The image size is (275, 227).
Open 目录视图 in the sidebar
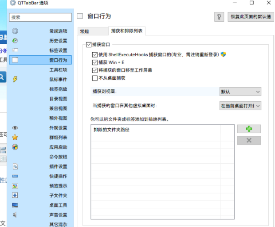tap(40, 99)
